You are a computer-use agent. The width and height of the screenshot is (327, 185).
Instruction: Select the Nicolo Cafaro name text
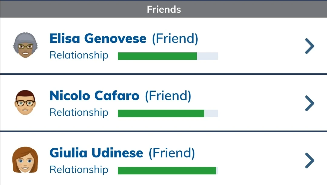point(94,96)
